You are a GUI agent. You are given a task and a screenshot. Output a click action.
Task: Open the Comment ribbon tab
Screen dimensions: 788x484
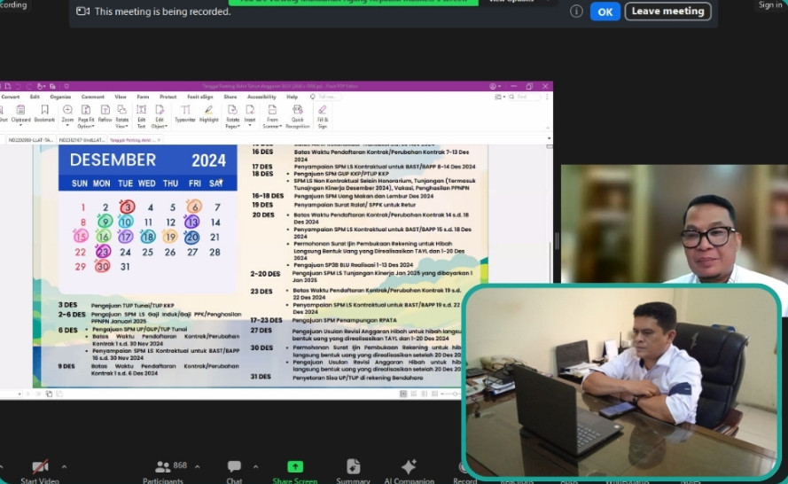point(93,97)
